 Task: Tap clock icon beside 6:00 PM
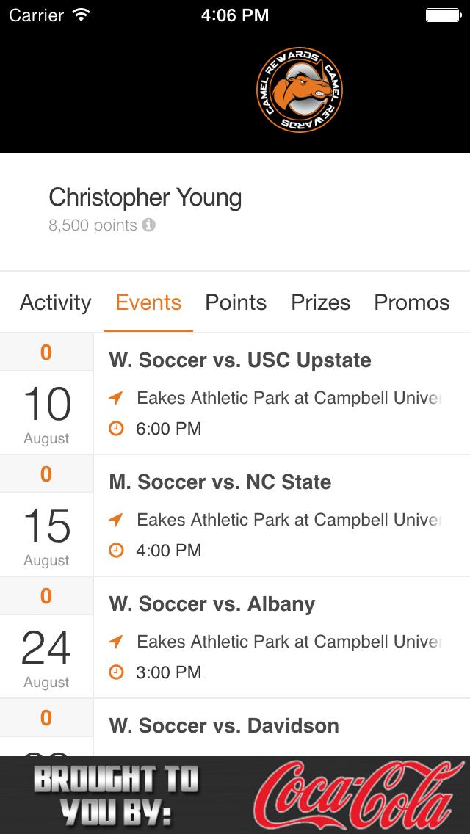point(116,428)
